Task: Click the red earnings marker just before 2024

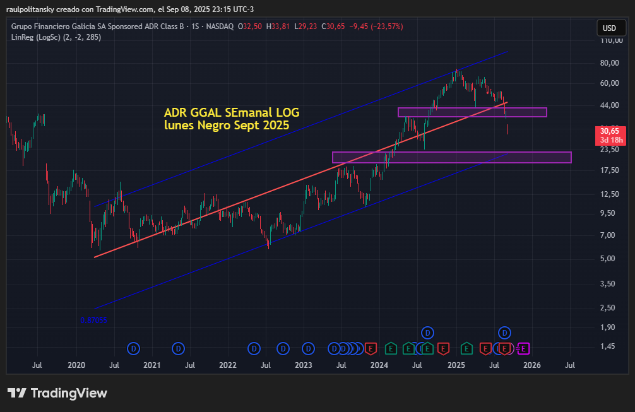Action: (x=370, y=348)
